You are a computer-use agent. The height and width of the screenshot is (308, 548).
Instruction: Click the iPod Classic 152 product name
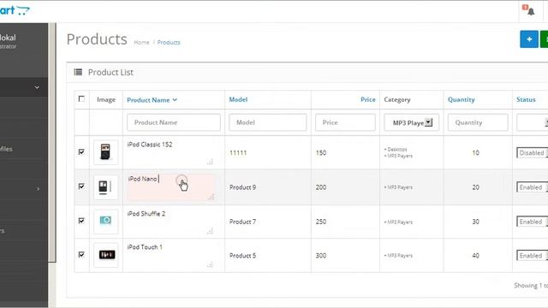150,145
